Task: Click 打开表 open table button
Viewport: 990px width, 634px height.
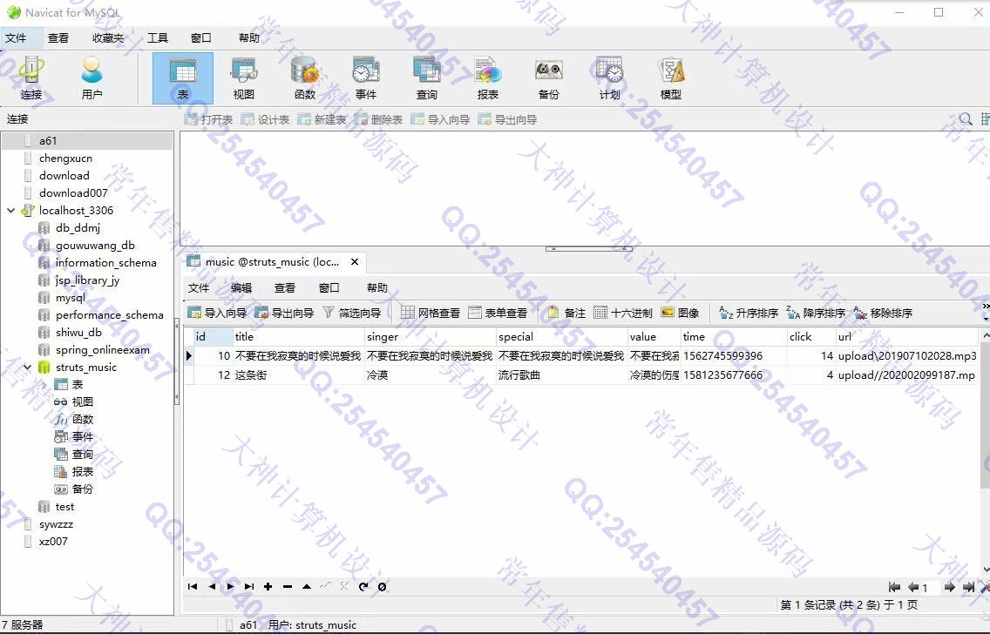Action: 208,119
